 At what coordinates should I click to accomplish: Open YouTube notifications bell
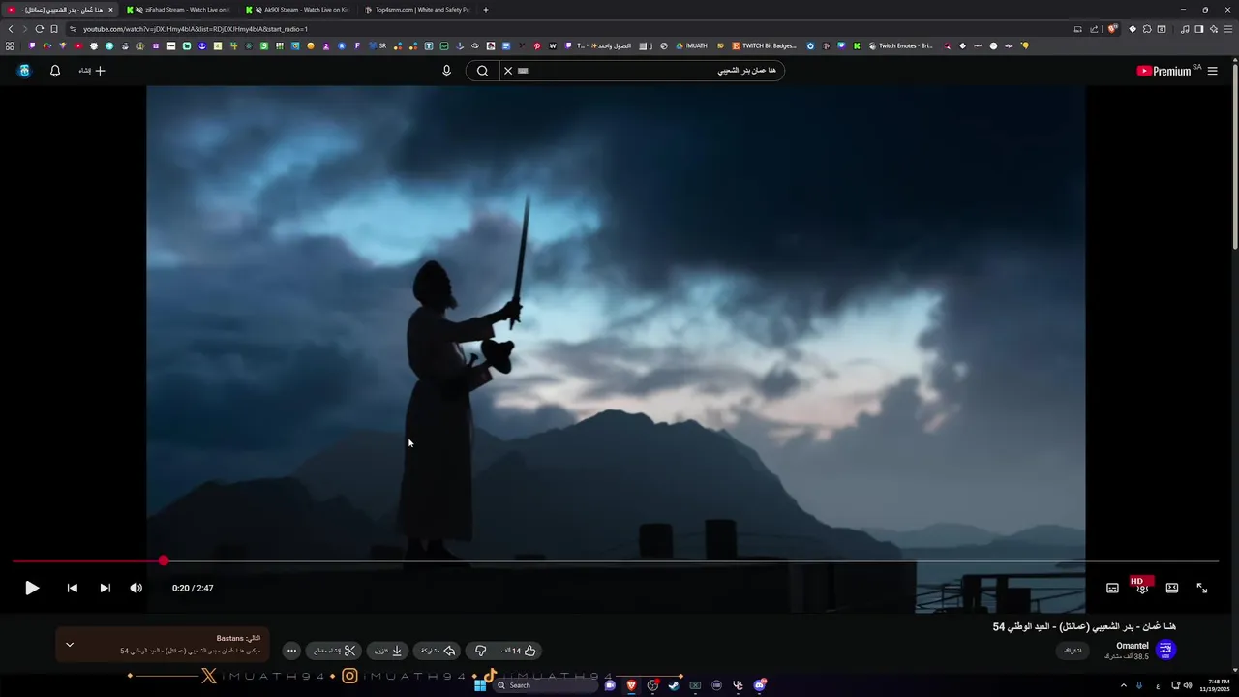(55, 71)
